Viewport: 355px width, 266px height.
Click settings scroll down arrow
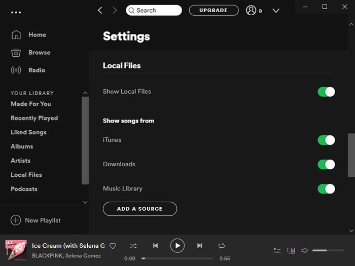click(351, 231)
